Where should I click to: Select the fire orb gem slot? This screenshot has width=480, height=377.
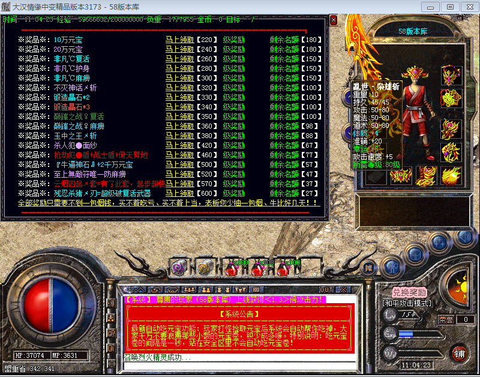[x=451, y=176]
